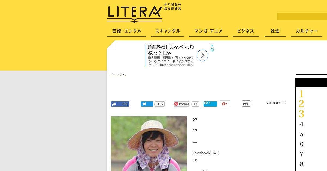This screenshot has width=327, height=171.
Task: Open the スキャンダル category
Action: [168, 31]
